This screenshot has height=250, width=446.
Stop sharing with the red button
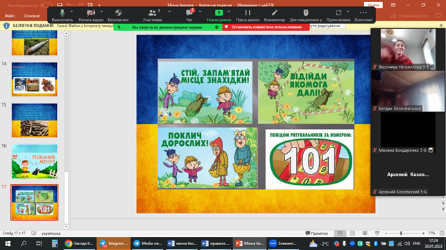point(266,27)
